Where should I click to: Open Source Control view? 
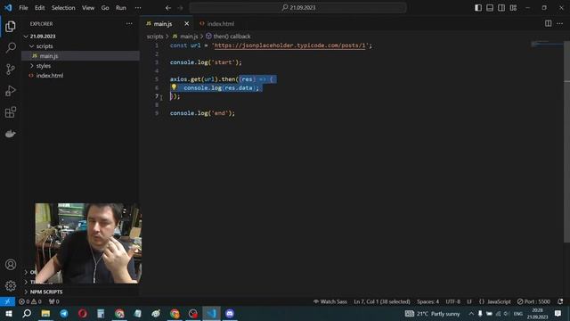(11, 70)
